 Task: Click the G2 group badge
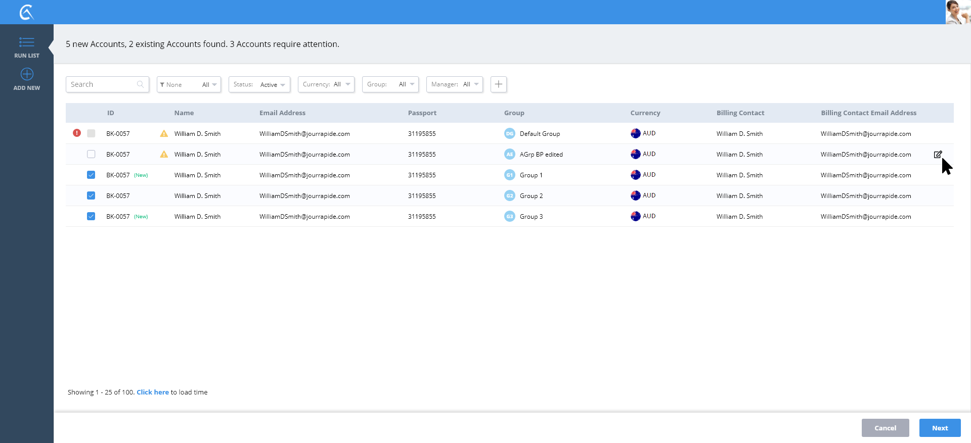pos(510,195)
